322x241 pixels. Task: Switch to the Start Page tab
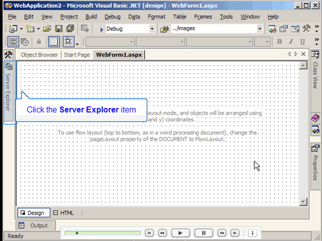point(77,55)
